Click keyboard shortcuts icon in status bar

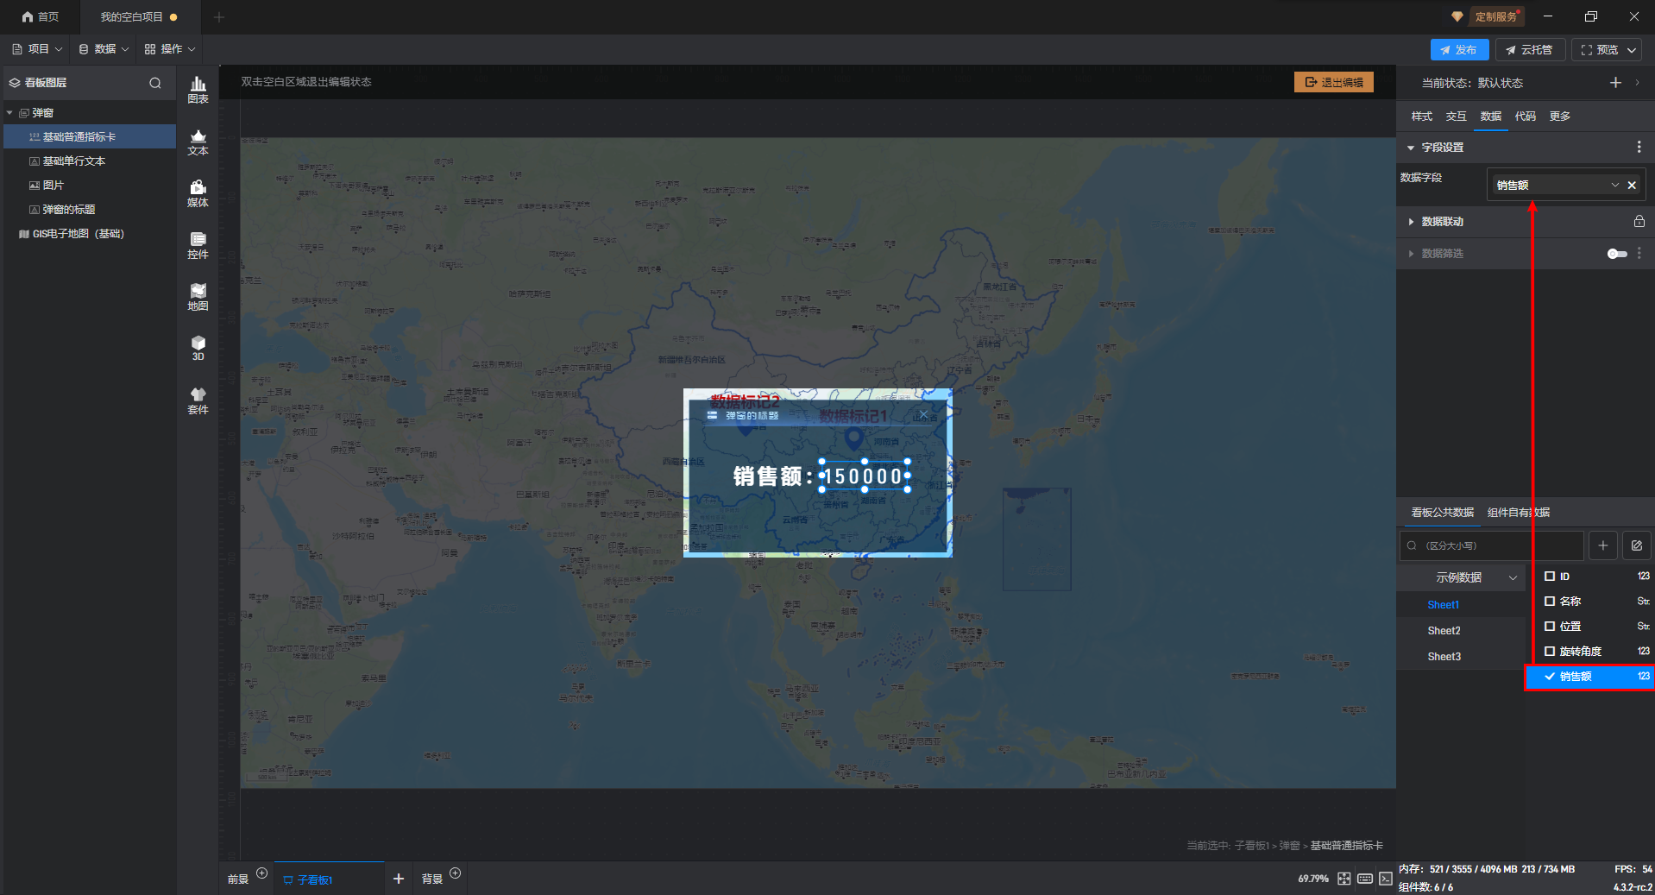[1364, 879]
